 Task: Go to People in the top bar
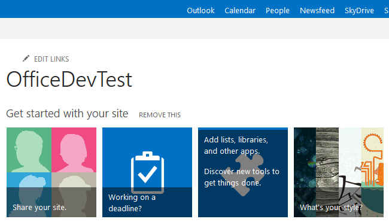tap(278, 10)
